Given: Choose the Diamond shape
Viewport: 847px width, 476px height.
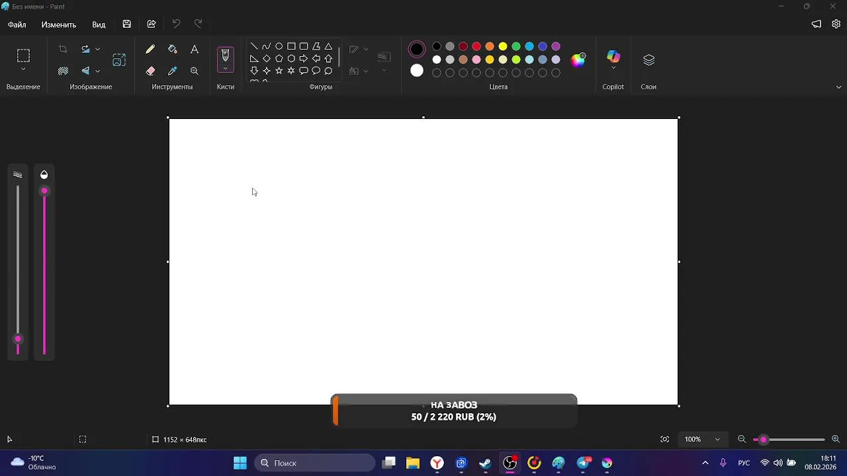Looking at the screenshot, I should [x=266, y=58].
